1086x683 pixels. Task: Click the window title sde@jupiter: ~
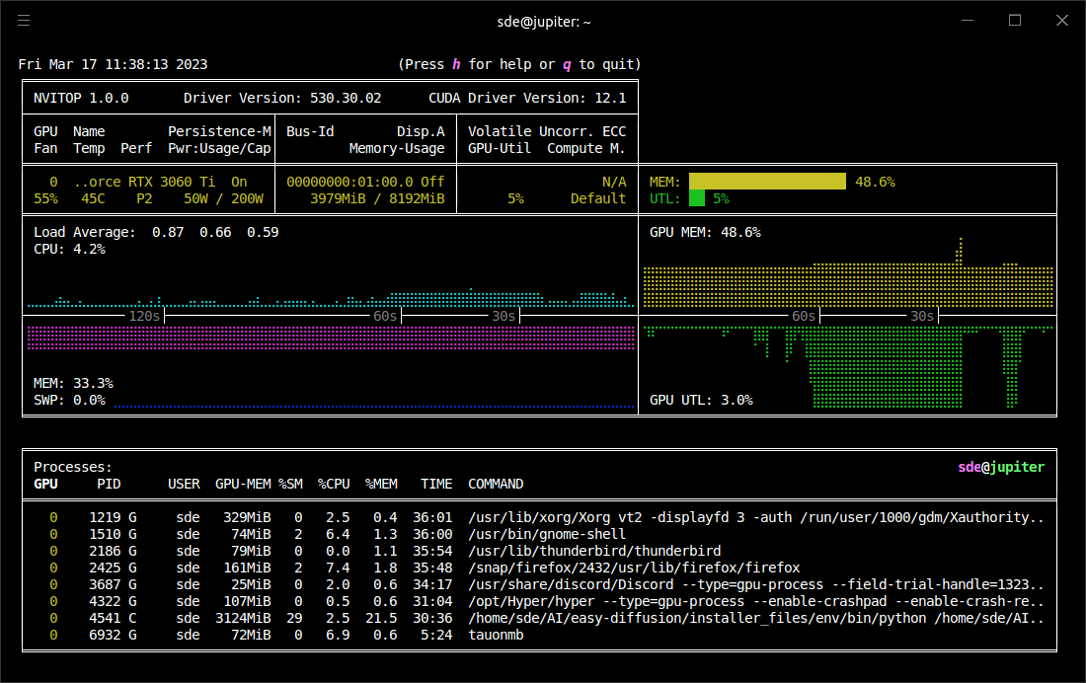pyautogui.click(x=544, y=22)
